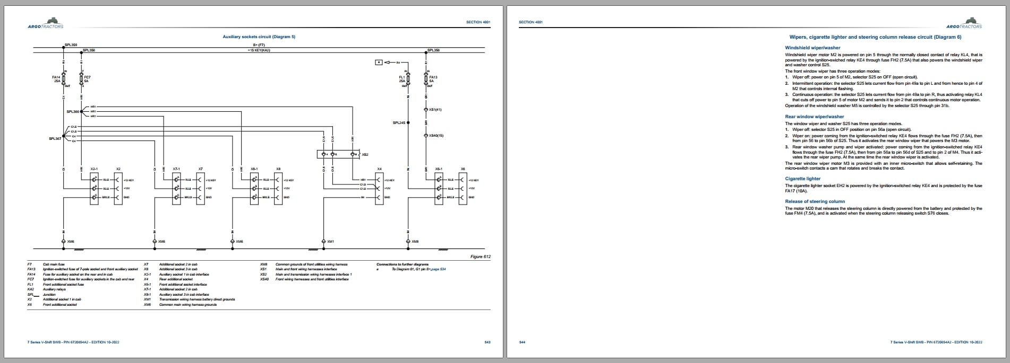Click the FC7 5A fuse symbol

81,79
